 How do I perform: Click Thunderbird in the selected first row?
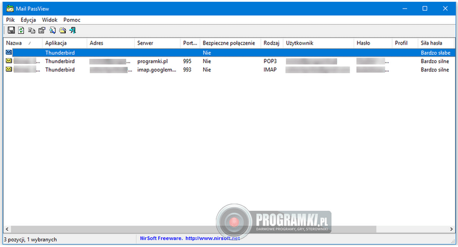coord(60,53)
